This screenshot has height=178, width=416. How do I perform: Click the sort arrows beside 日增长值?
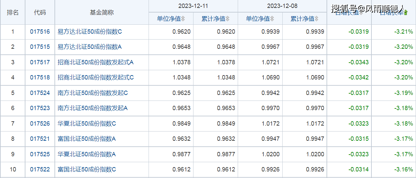tap(361, 13)
